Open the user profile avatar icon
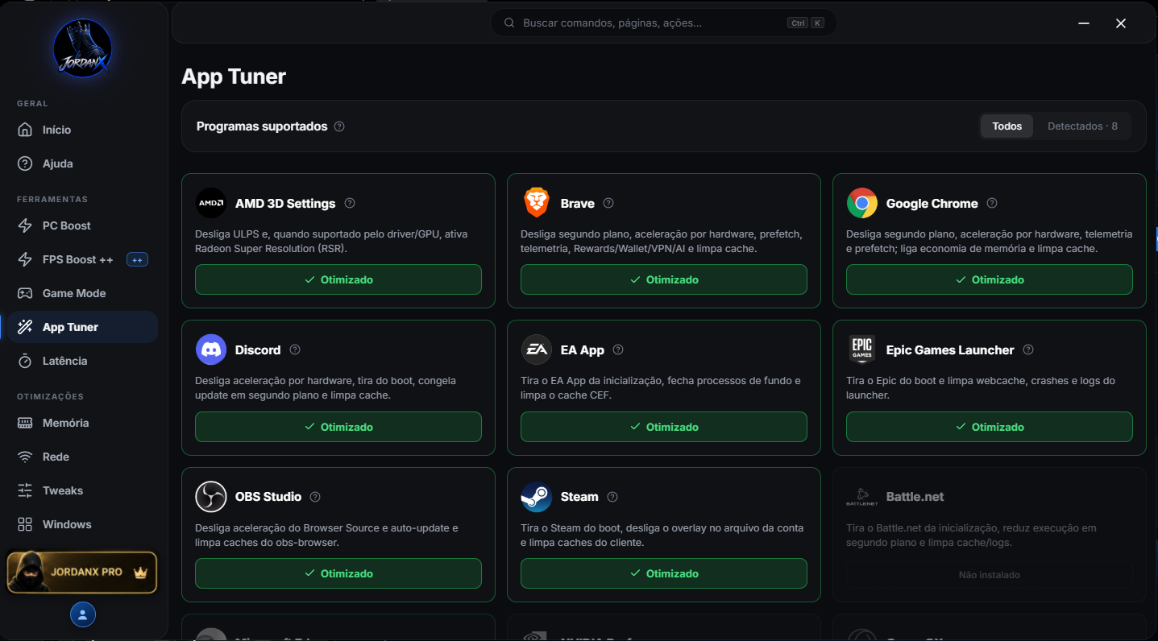The image size is (1158, 641). coord(83,614)
